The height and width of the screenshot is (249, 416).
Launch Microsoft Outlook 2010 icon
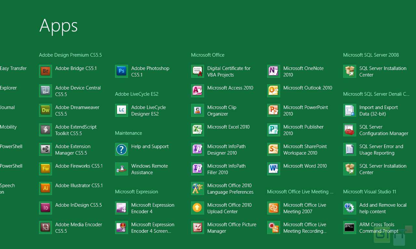(x=274, y=91)
